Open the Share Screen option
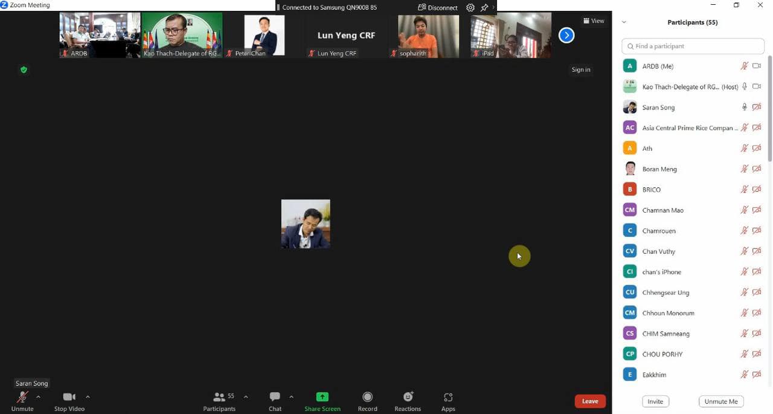The height and width of the screenshot is (414, 773). (x=322, y=401)
